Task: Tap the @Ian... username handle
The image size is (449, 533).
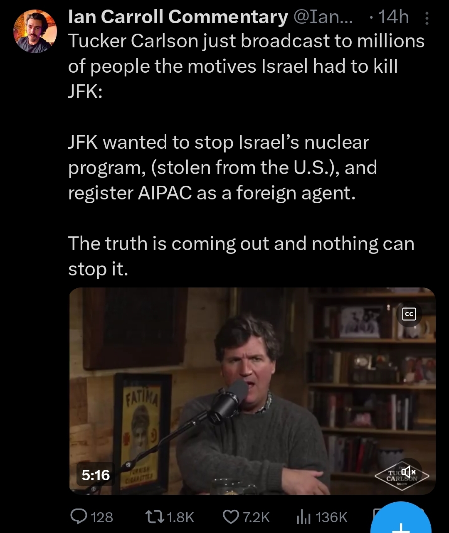Action: (323, 17)
